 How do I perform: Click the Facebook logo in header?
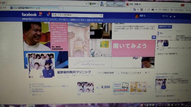click(29, 15)
